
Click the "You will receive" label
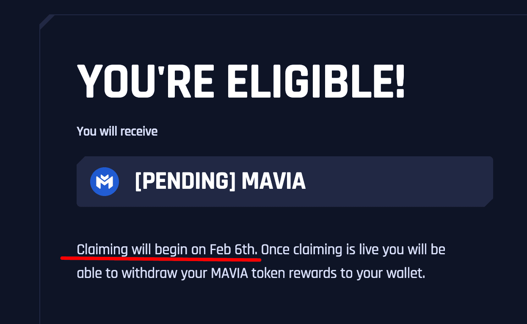pyautogui.click(x=117, y=131)
